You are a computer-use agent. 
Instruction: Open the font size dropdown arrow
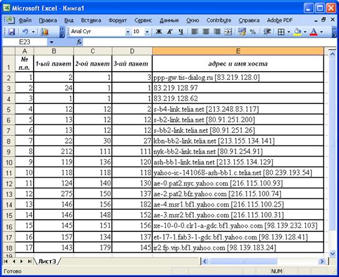(147, 32)
